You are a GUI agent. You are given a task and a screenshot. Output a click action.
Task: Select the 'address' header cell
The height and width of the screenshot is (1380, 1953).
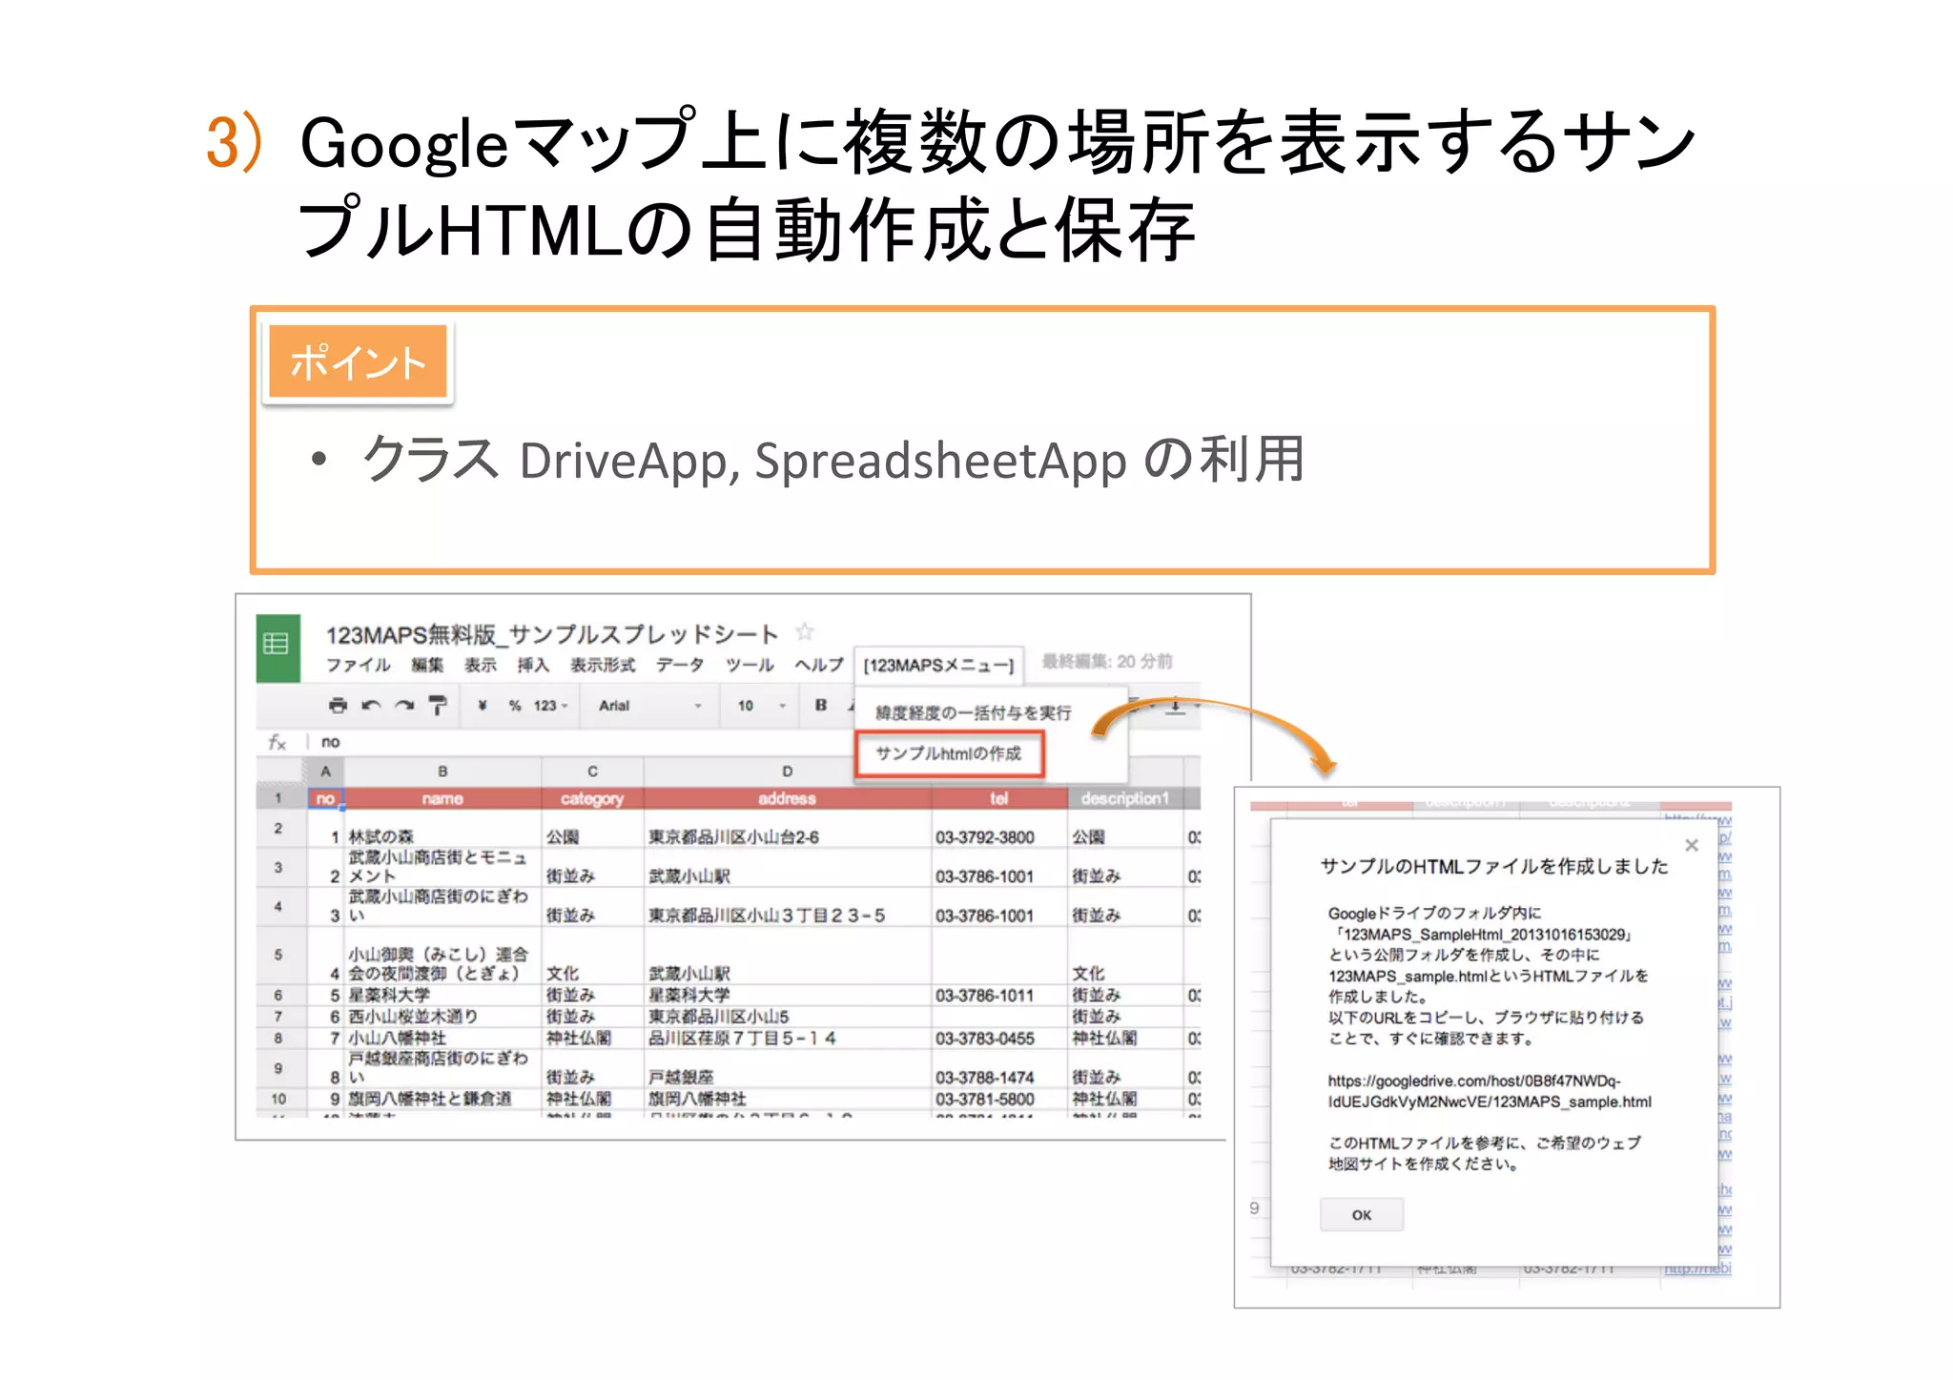pos(787,798)
